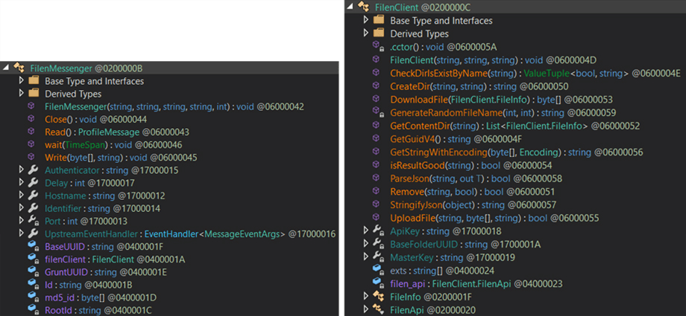This screenshot has height=316, width=686.
Task: Click the field icon beside exts
Action: [378, 270]
